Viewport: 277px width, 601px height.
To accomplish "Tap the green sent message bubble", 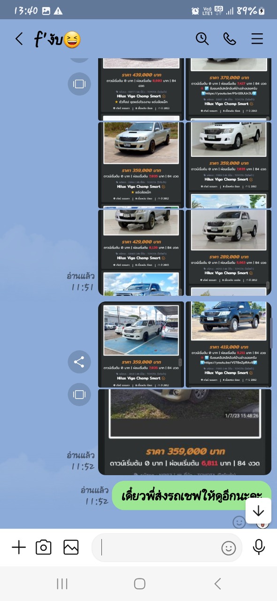I will 192,495.
